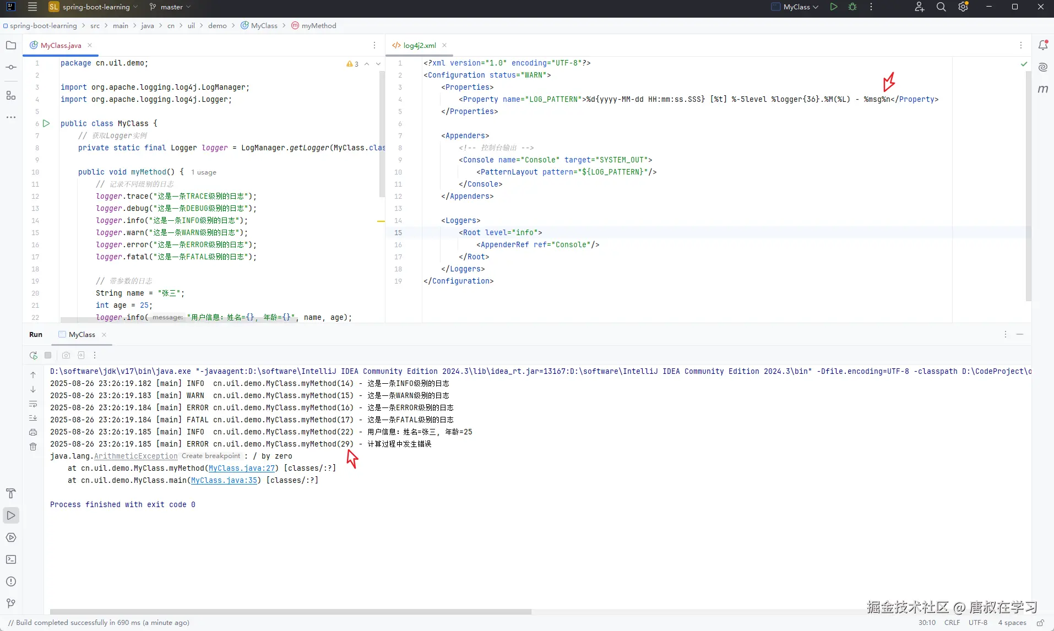Open the Project tool window folder icon
This screenshot has height=631, width=1054.
pyautogui.click(x=11, y=45)
